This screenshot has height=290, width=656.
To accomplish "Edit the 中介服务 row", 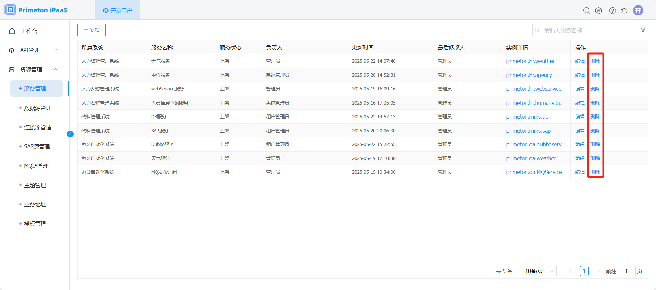I will (x=580, y=75).
